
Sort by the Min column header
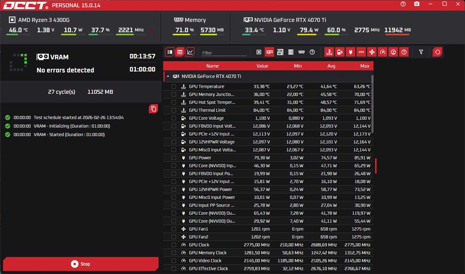[x=298, y=66]
